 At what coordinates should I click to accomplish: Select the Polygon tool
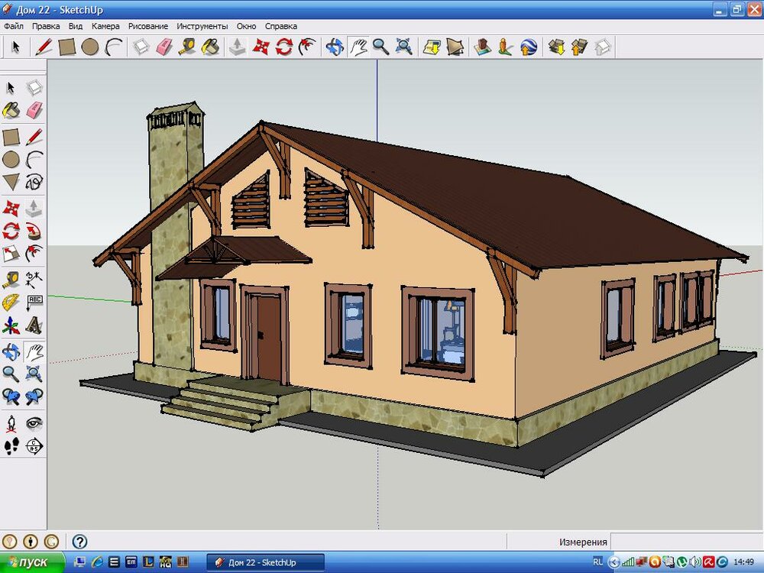[x=11, y=182]
